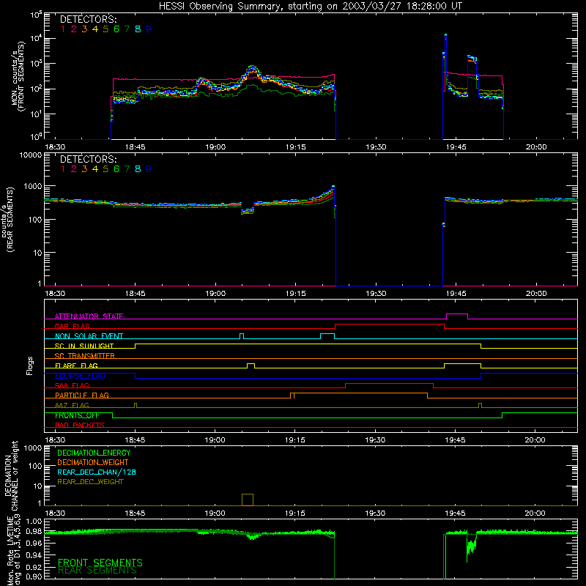Click the ECLIPSE_FLAG label
This screenshot has width=586, height=586.
point(80,376)
